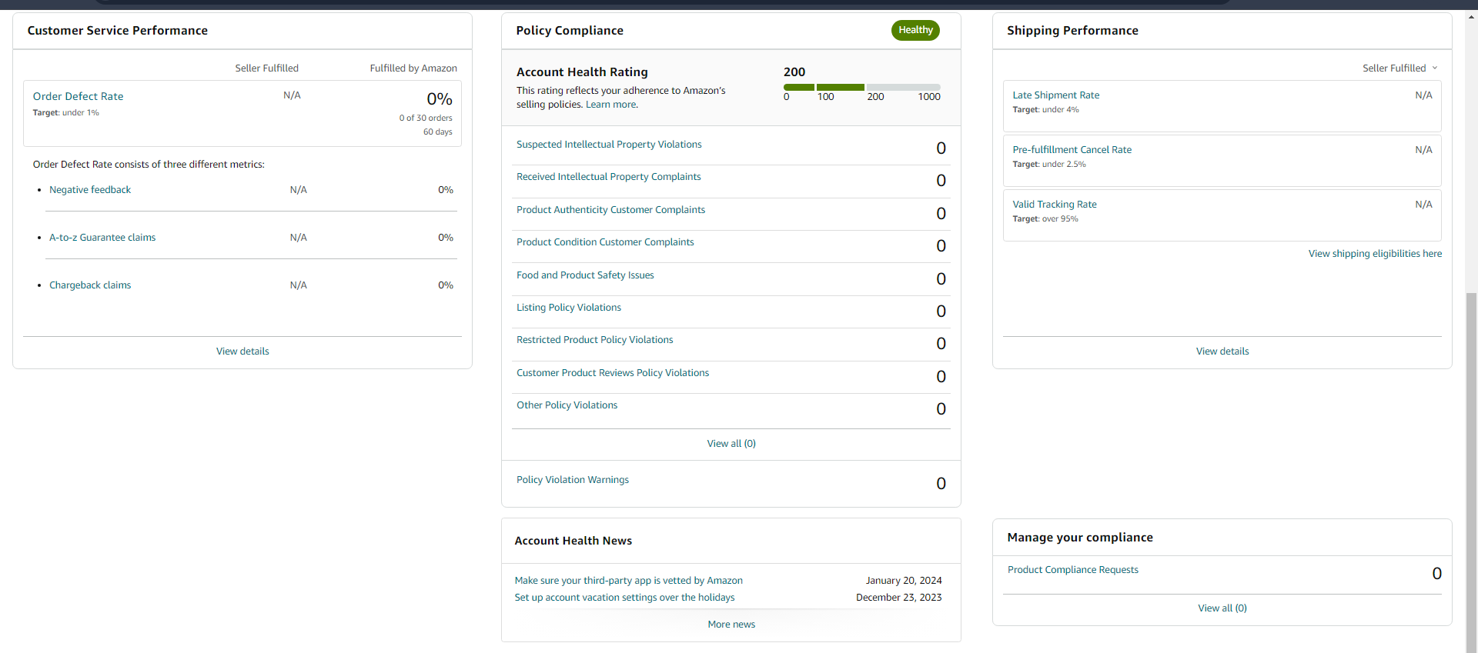Open Listing Policy Violations
The width and height of the screenshot is (1478, 653).
tap(569, 308)
